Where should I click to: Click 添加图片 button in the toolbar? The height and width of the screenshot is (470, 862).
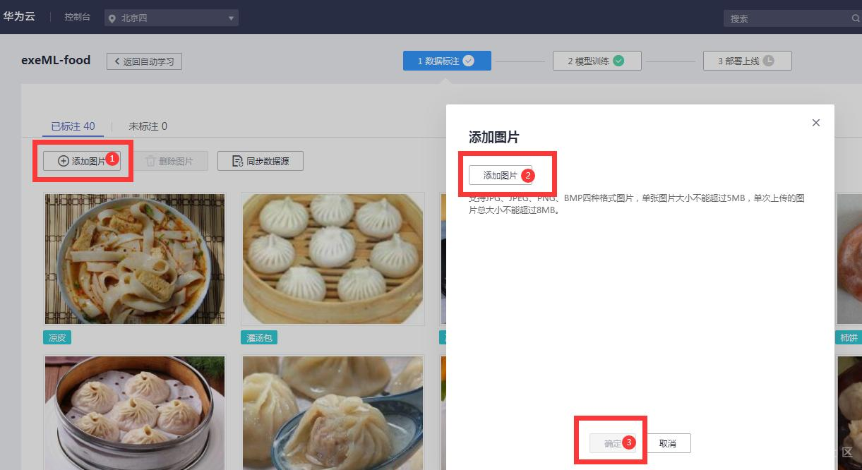[x=81, y=161]
